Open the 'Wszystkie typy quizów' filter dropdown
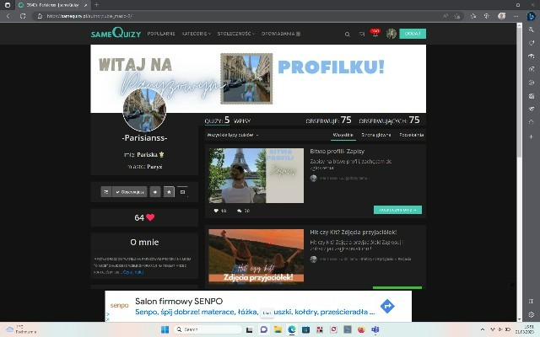The width and height of the screenshot is (540, 337). click(x=233, y=135)
